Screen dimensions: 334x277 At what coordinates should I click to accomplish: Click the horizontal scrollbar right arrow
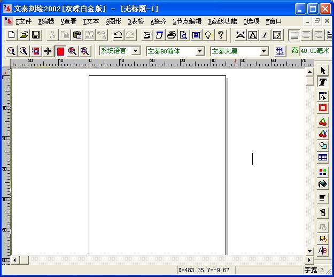click(309, 260)
